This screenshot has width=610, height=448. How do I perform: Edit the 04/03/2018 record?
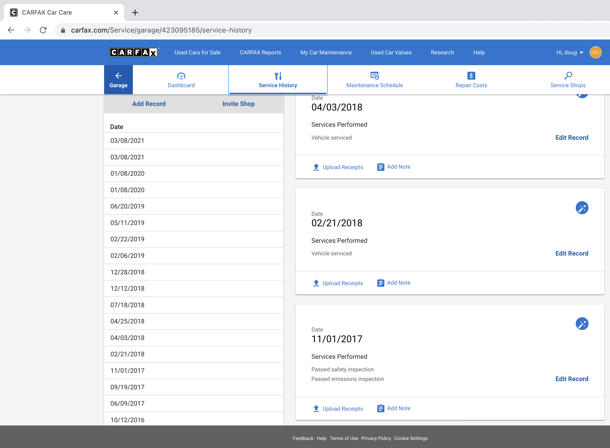point(571,138)
